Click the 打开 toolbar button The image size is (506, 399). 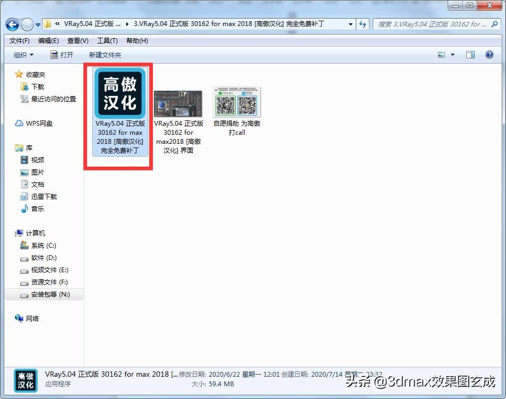(x=62, y=55)
